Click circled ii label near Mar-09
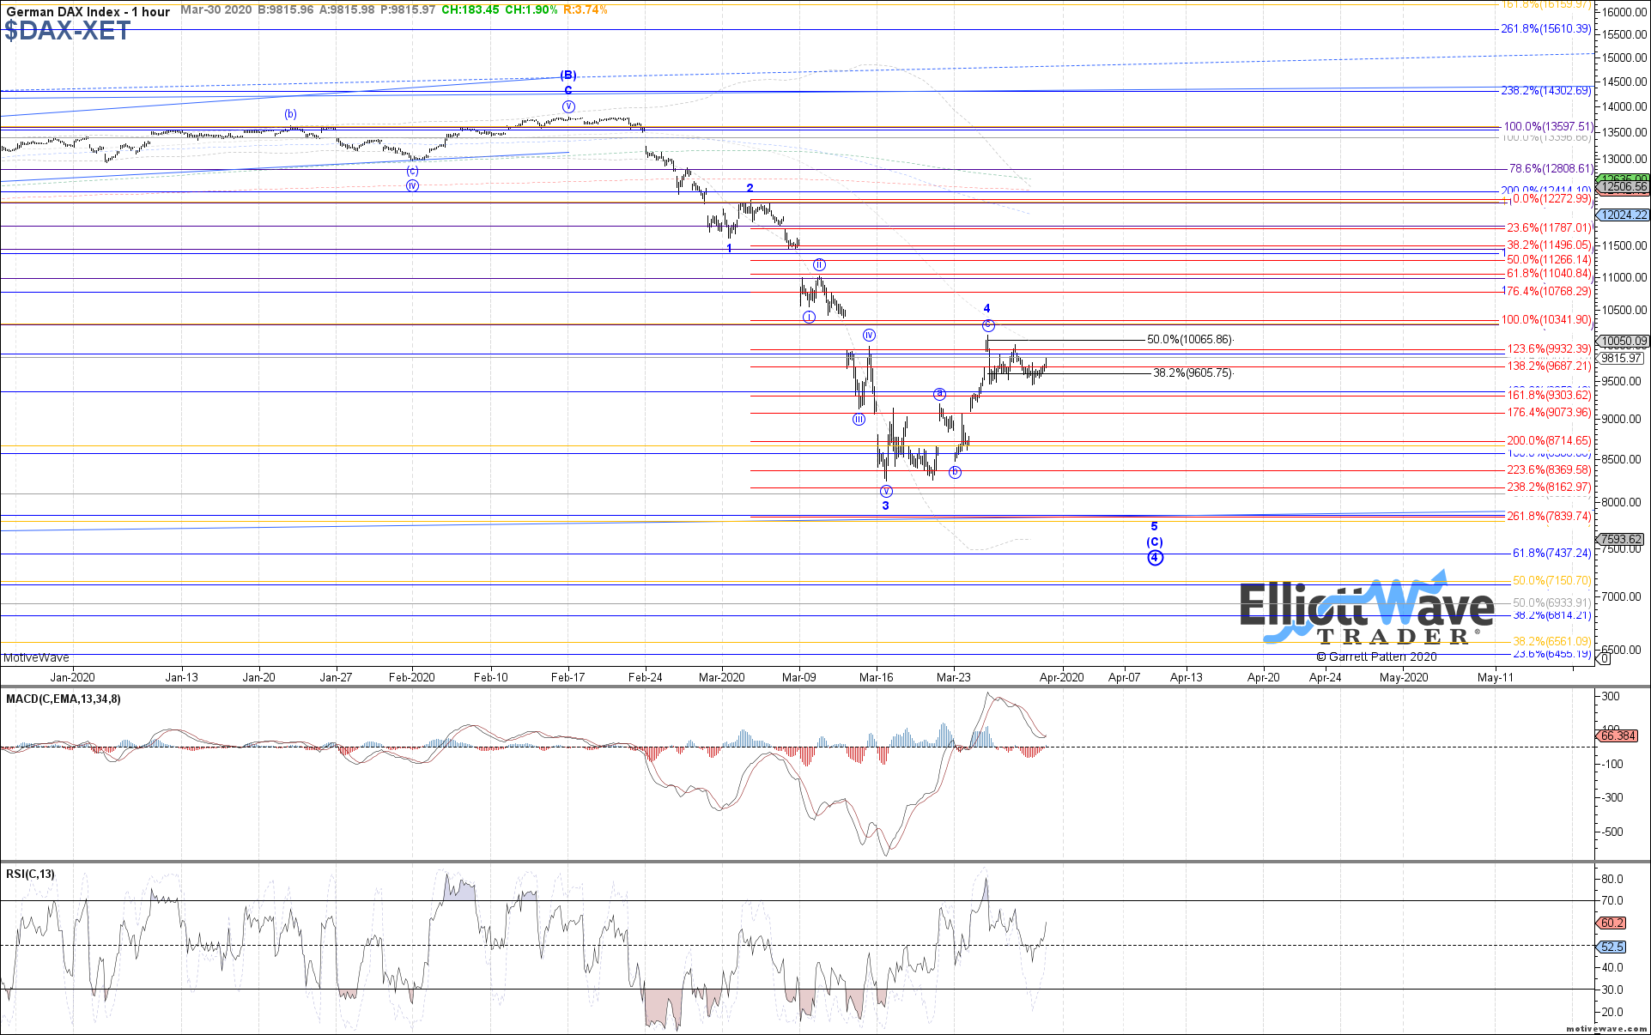 (x=820, y=265)
